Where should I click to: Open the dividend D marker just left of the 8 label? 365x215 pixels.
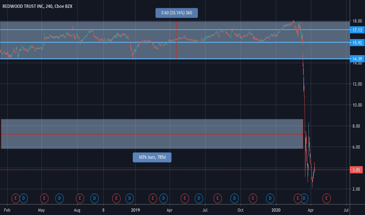94,198
